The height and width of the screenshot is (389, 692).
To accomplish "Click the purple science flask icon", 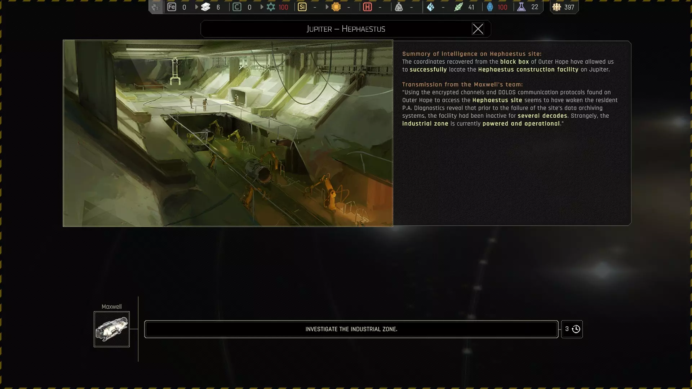I will coord(521,7).
